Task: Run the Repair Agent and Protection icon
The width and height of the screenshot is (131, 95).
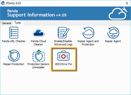Action: pos(88,33)
